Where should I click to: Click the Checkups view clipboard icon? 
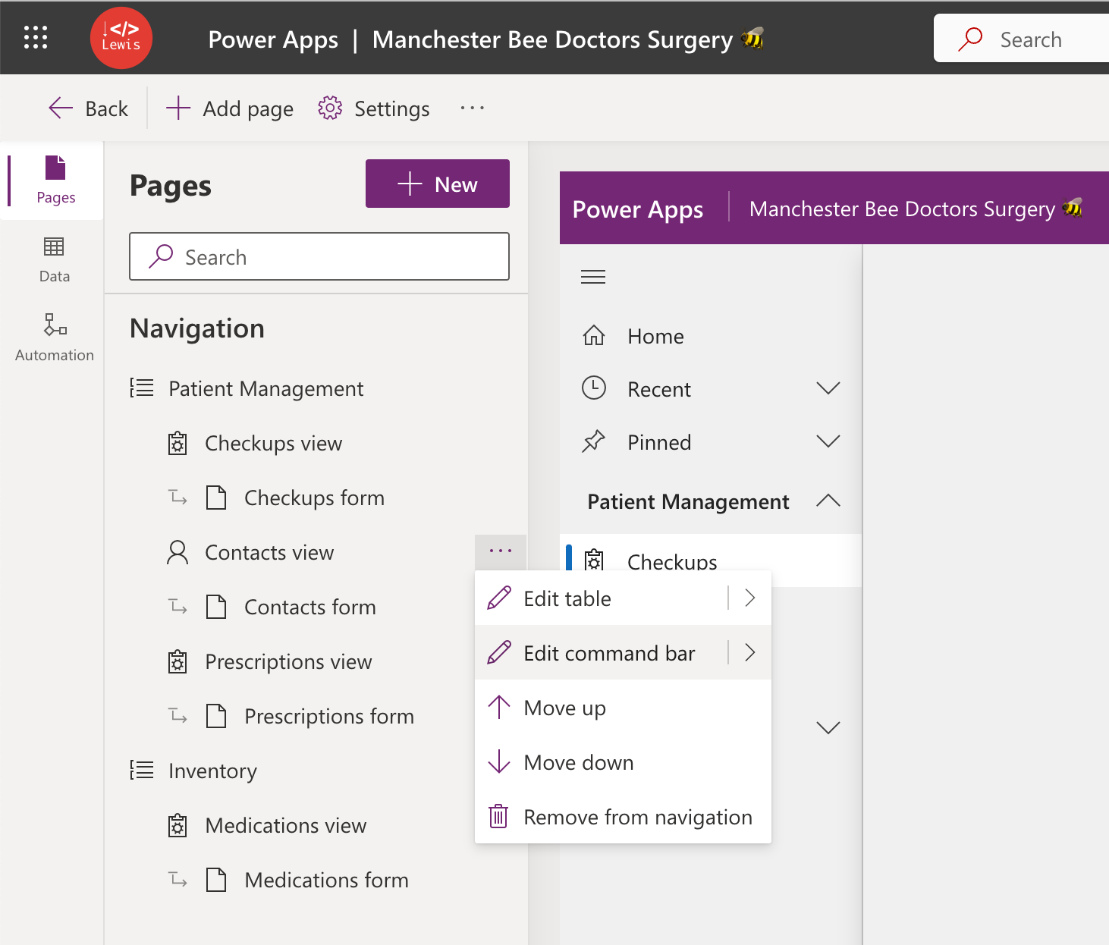pyautogui.click(x=178, y=443)
